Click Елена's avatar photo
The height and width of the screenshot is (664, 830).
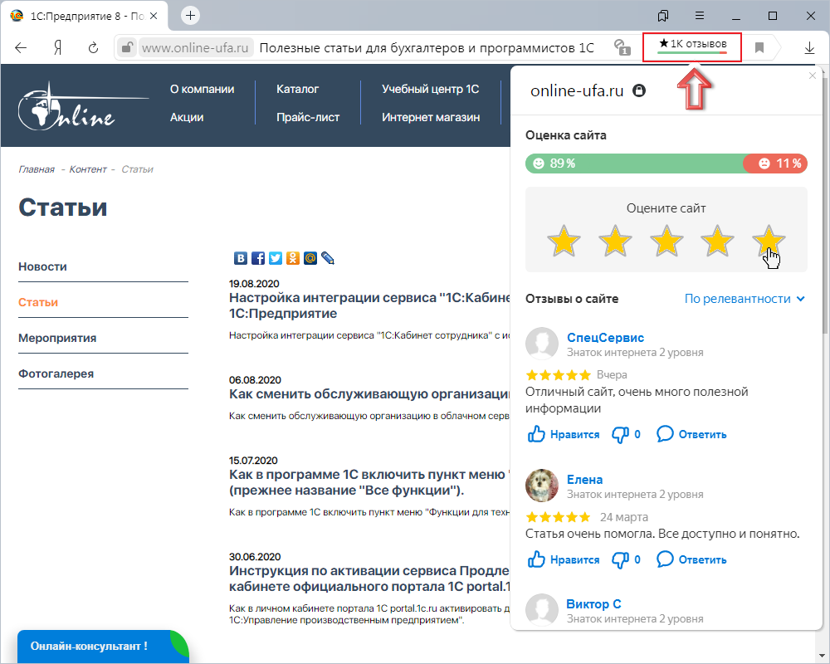pos(541,485)
